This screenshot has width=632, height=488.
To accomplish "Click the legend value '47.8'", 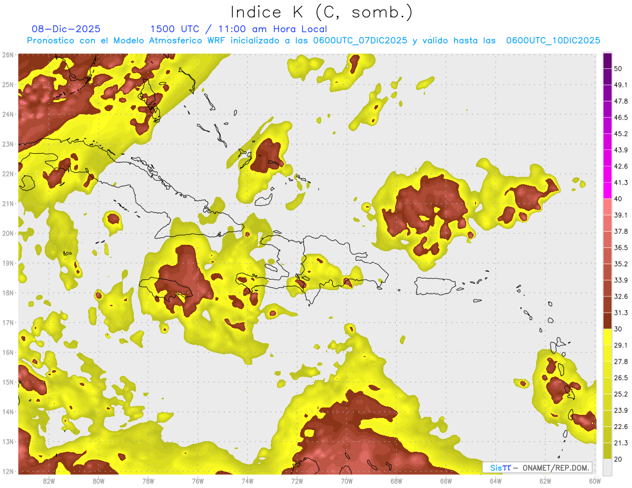I will click(621, 101).
